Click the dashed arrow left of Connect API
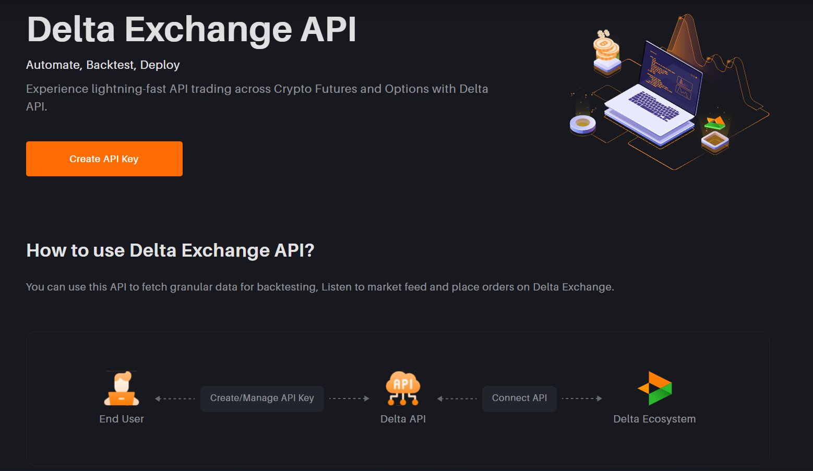Viewport: 813px width, 471px height. click(457, 398)
